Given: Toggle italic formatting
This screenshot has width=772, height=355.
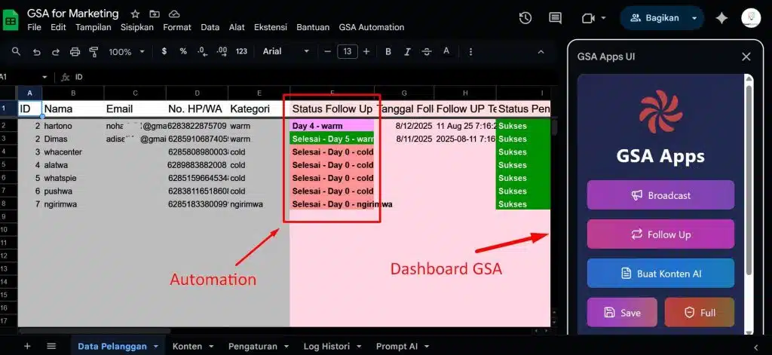Looking at the screenshot, I should click(407, 51).
